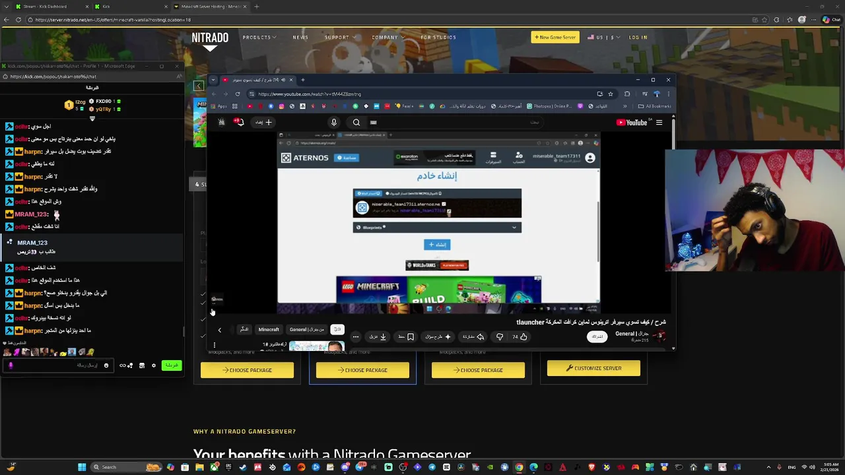Image resolution: width=845 pixels, height=475 pixels.
Task: Open Windows Start menu
Action: pos(82,467)
